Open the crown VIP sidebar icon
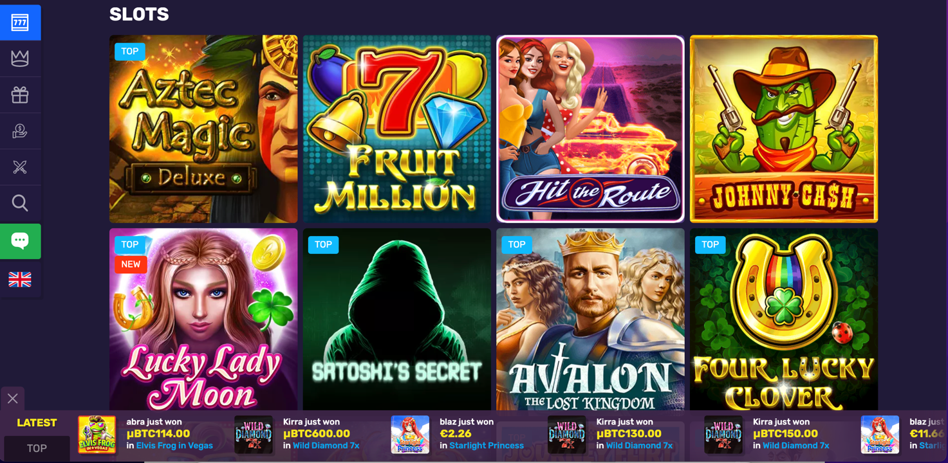This screenshot has height=463, width=948. pos(20,59)
